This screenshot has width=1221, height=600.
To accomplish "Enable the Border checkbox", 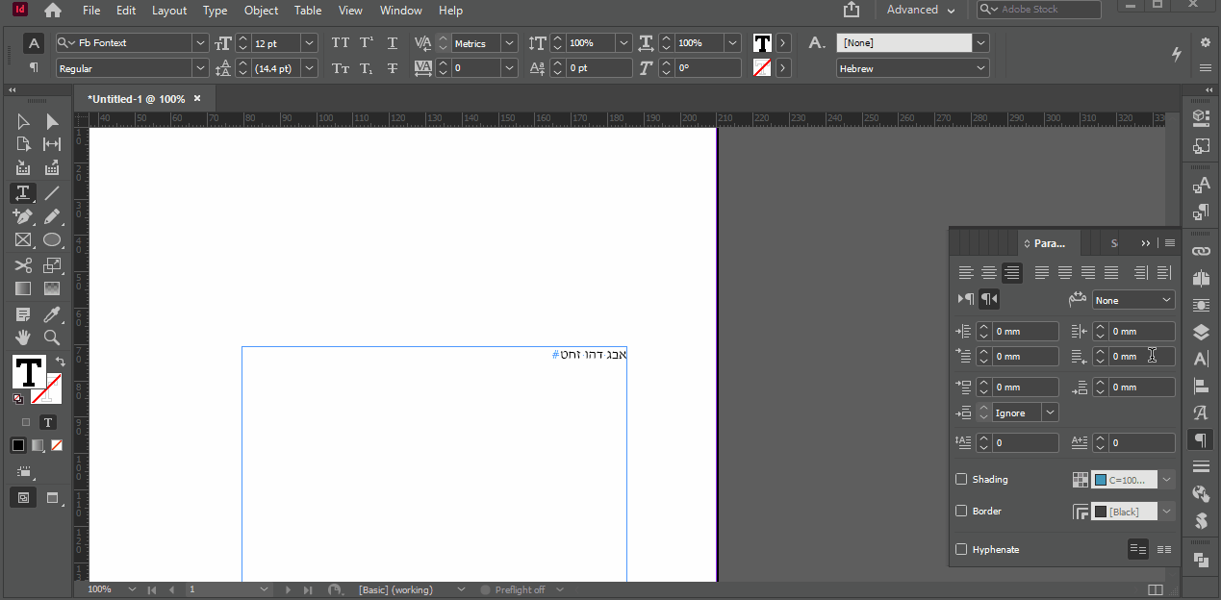I will 961,511.
